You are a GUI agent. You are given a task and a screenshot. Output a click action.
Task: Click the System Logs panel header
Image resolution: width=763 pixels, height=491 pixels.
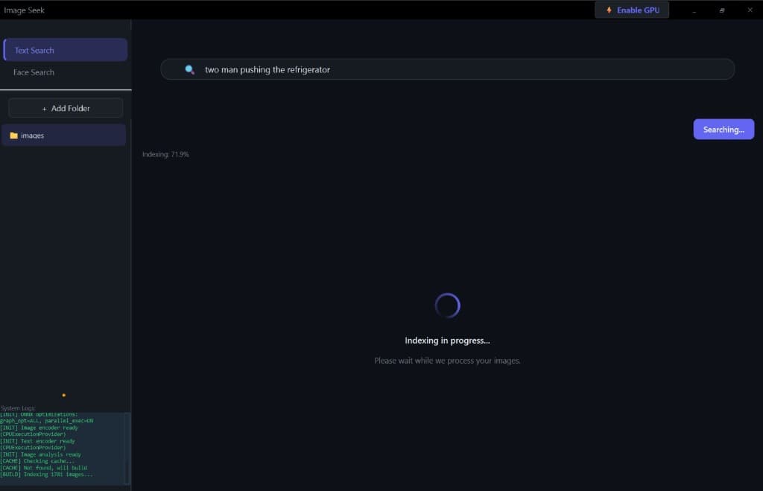click(16, 408)
